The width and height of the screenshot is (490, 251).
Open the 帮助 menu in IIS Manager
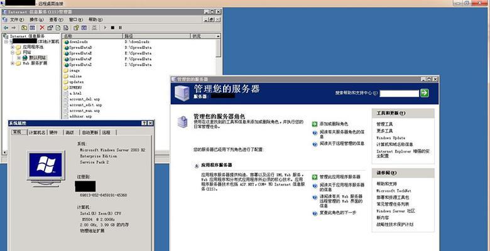(95, 19)
